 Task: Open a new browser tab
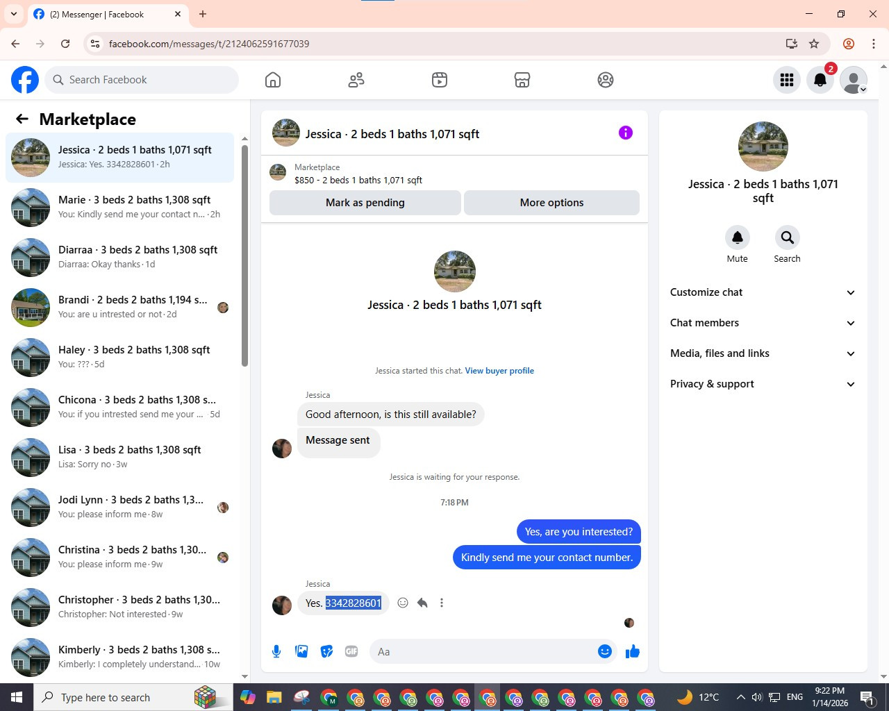click(x=203, y=14)
